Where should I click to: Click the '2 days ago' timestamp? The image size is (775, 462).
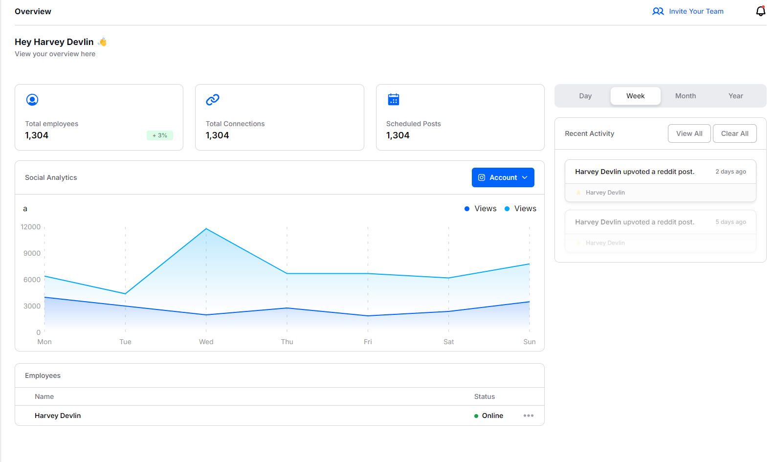731,172
